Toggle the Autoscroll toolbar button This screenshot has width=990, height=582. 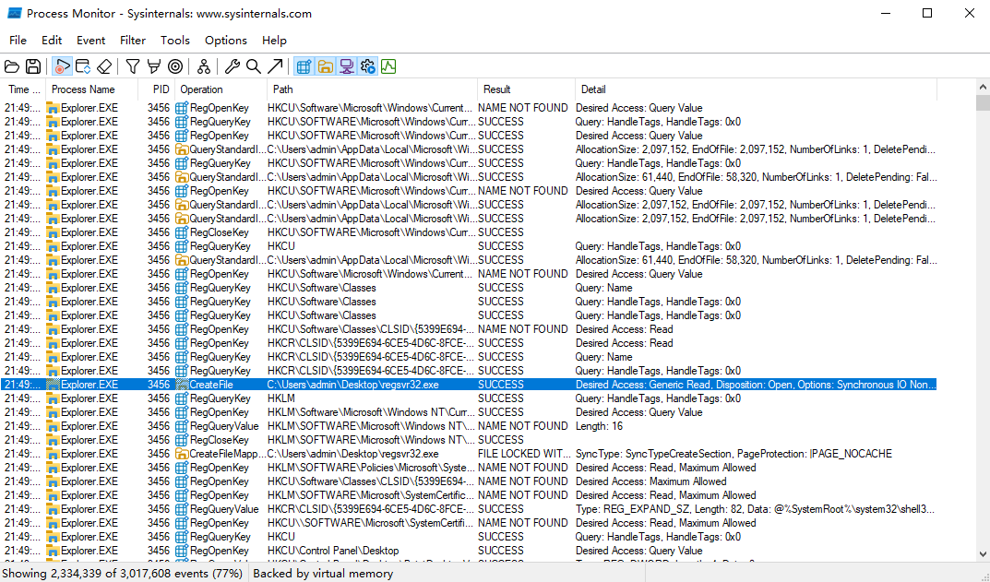(x=83, y=66)
